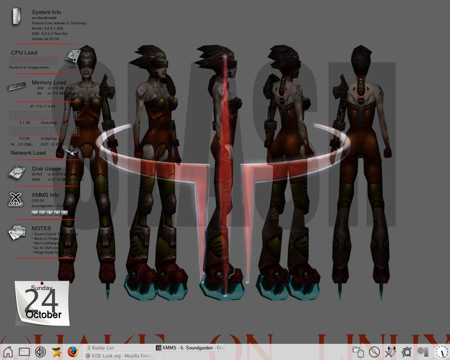Screen dimensions: 450x360
Task: Switch to the Buddy List window
Action: [x=118, y=348]
